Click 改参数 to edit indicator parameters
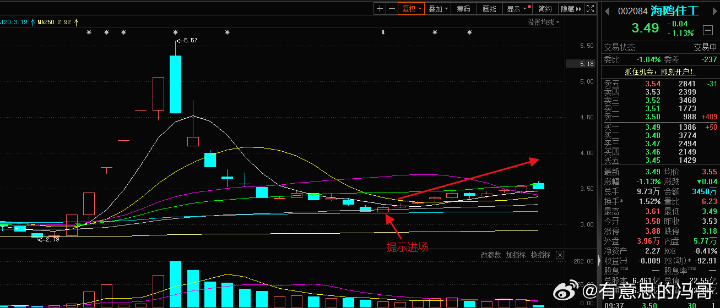The image size is (720, 308). [x=491, y=255]
